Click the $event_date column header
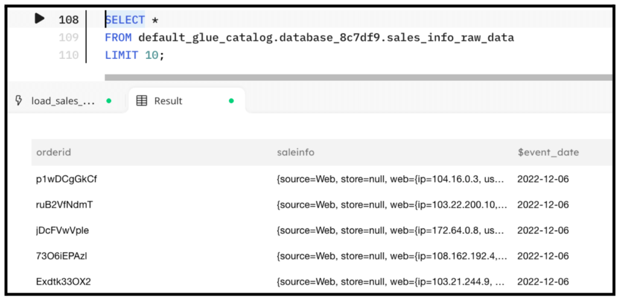 [x=548, y=152]
